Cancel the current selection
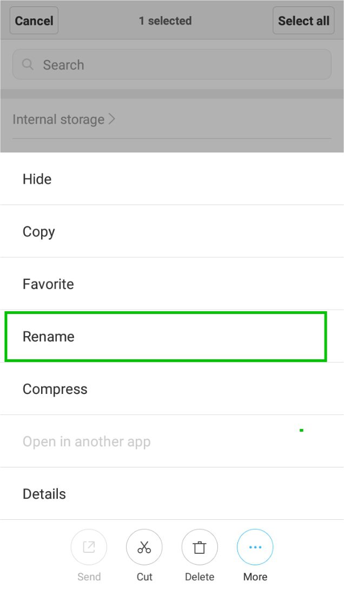 pyautogui.click(x=34, y=21)
